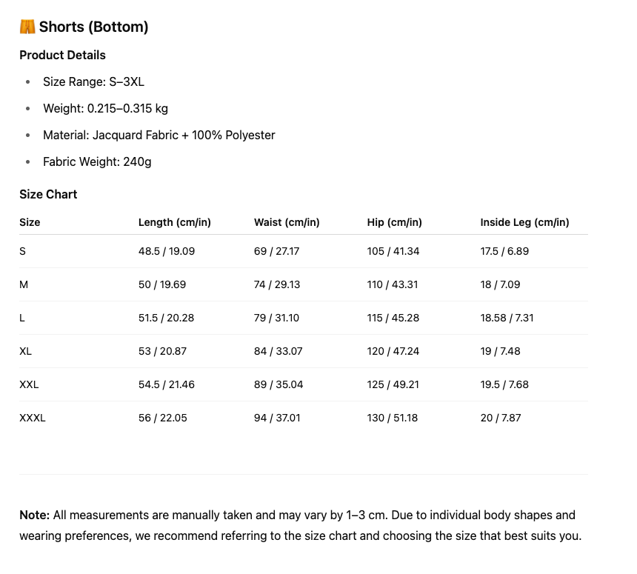The image size is (637, 574).
Task: Click the Product Details subheading
Action: (62, 56)
